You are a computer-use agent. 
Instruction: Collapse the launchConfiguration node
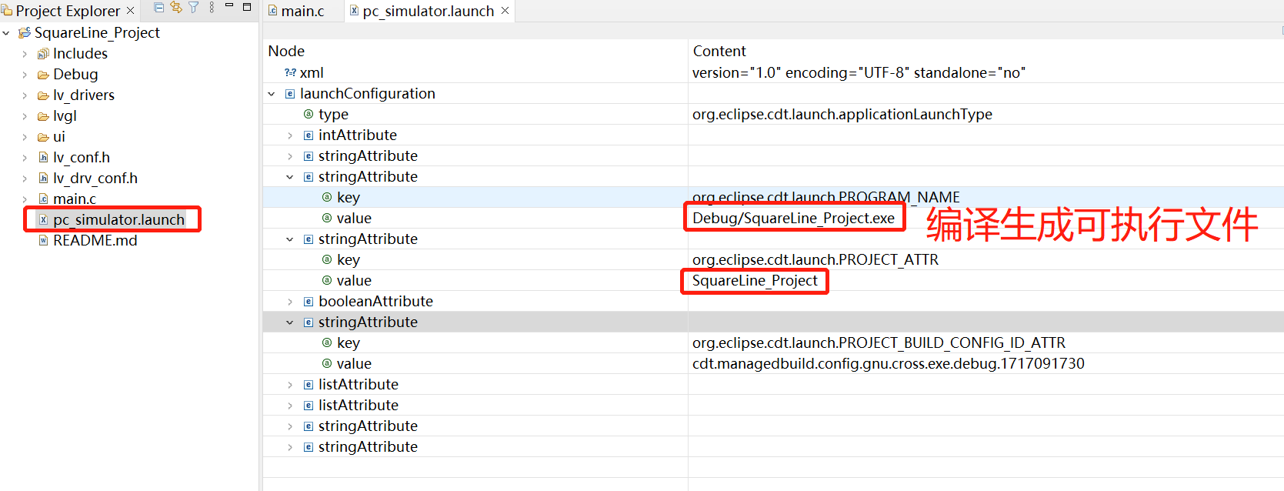272,94
